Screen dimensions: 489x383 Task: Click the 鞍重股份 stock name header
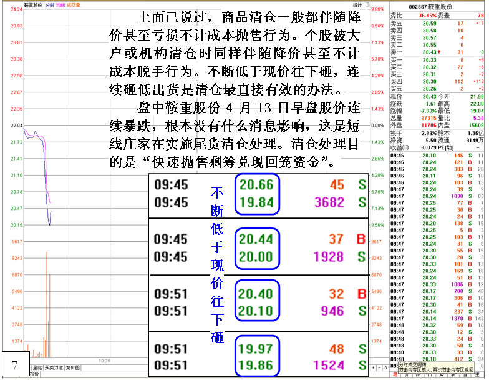33,5
